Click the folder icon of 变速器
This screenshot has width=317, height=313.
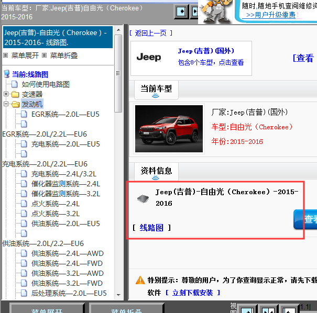(15, 94)
